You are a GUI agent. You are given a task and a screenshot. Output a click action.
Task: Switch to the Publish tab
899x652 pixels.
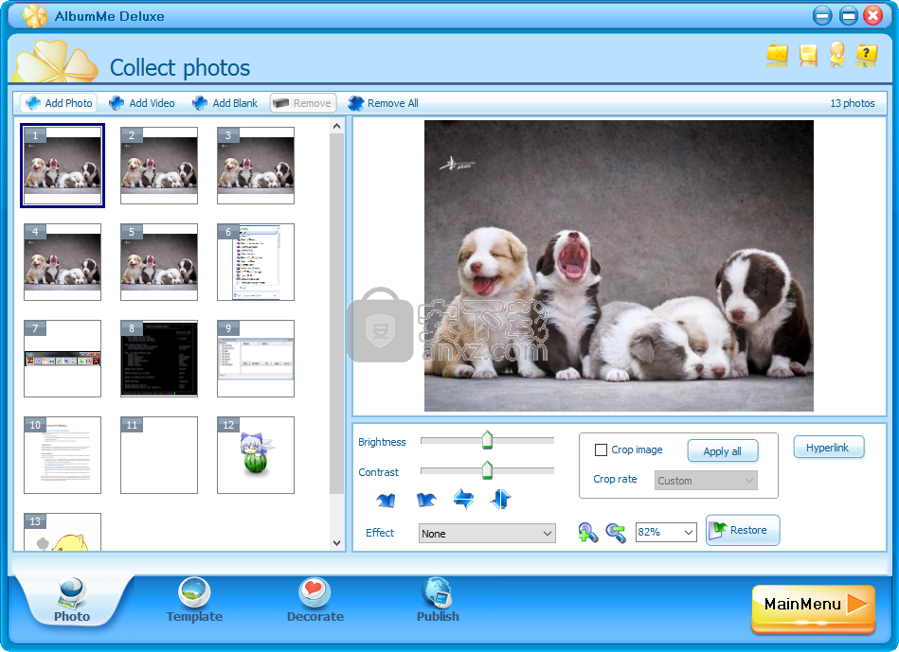click(x=438, y=601)
